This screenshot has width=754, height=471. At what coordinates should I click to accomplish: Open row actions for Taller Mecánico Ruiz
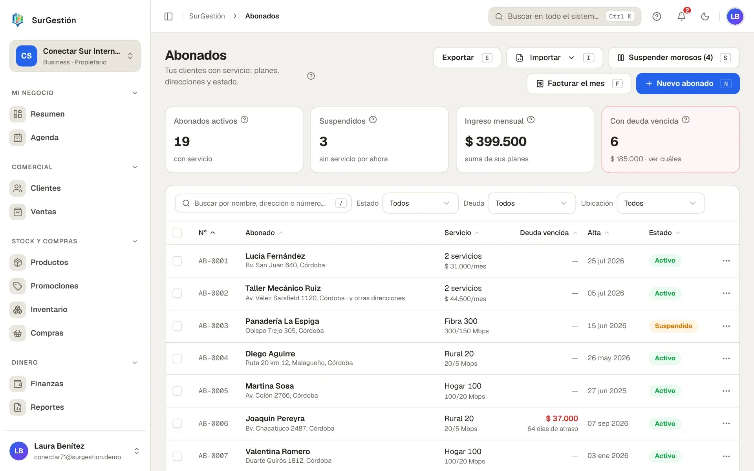[x=726, y=293]
